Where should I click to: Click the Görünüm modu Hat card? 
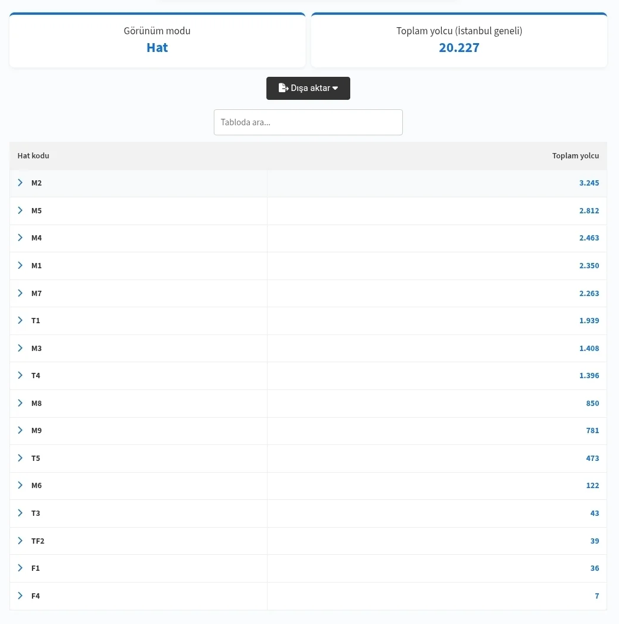pos(157,40)
